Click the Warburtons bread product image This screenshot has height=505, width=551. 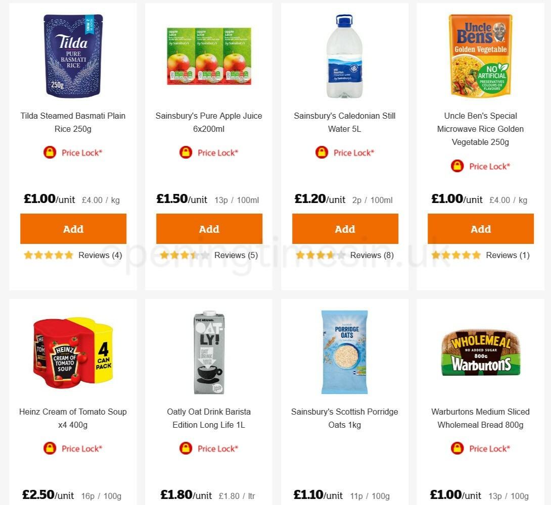pyautogui.click(x=481, y=352)
